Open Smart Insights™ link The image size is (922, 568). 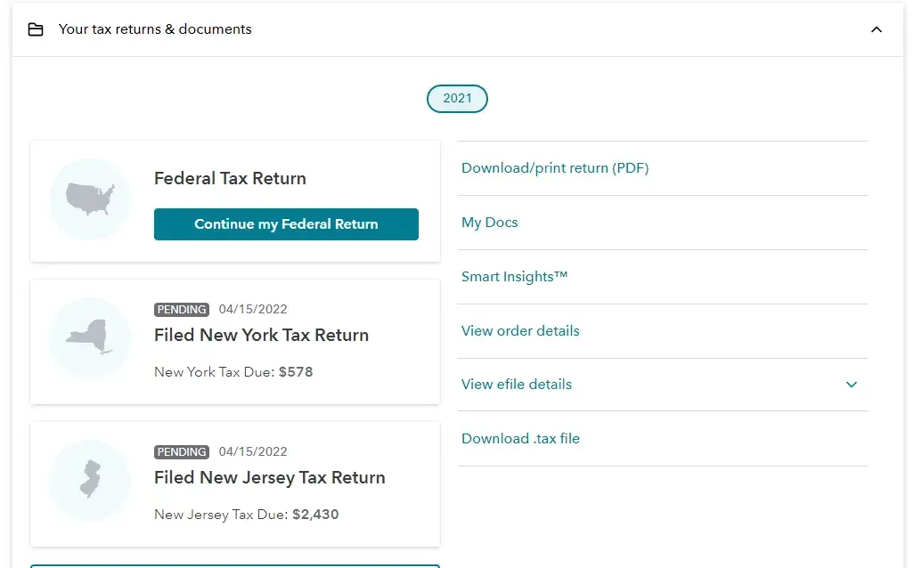(514, 277)
